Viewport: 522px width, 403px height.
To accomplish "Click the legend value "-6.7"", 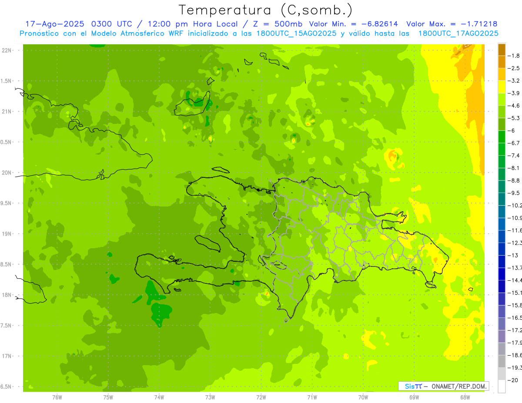I will click(x=514, y=143).
